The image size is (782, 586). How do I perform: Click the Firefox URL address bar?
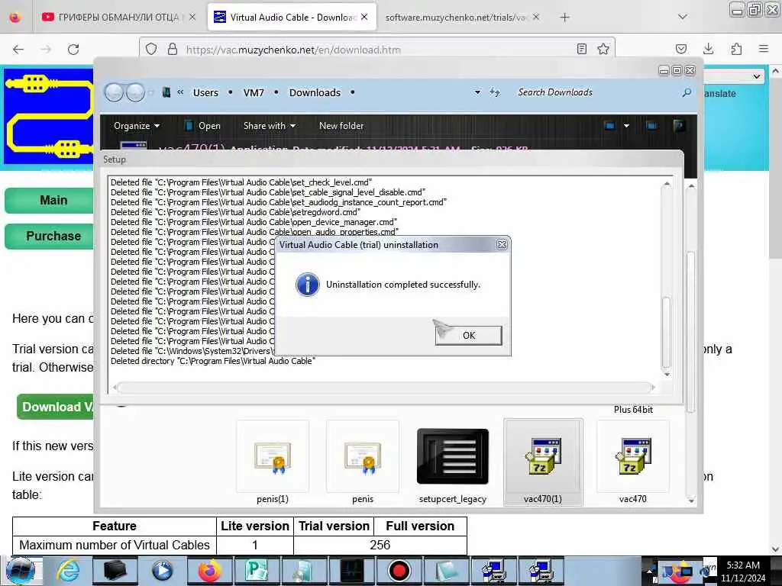pyautogui.click(x=376, y=50)
